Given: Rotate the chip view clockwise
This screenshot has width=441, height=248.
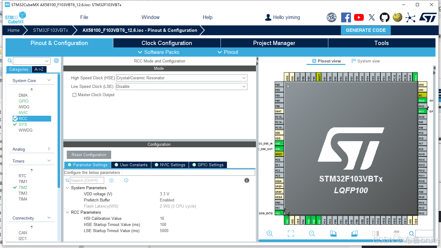Looking at the screenshot, I should [333, 234].
